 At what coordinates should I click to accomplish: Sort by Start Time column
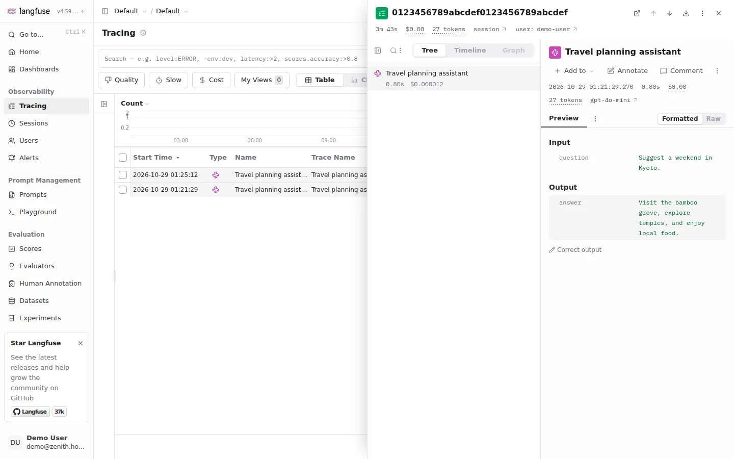coord(156,158)
